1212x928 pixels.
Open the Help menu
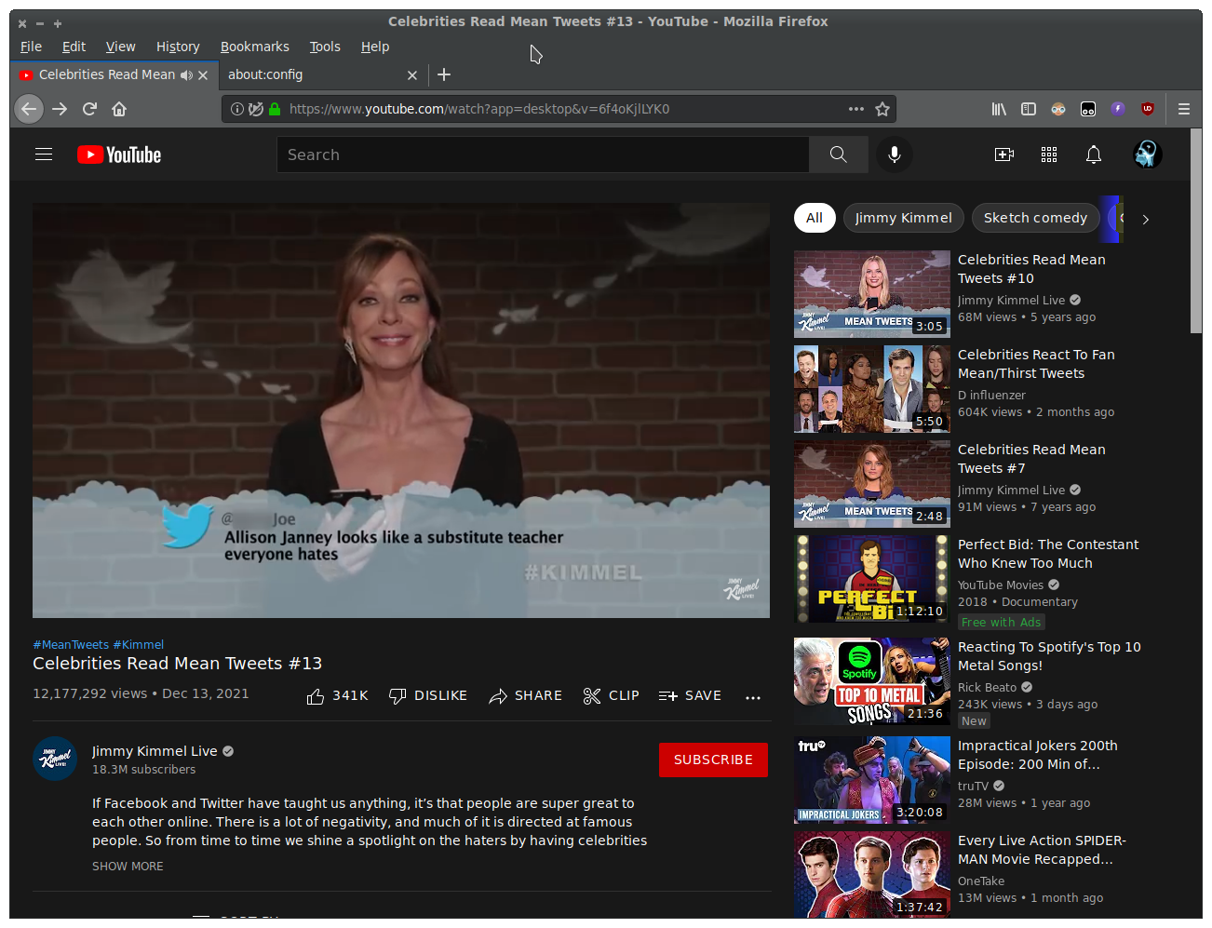point(375,47)
